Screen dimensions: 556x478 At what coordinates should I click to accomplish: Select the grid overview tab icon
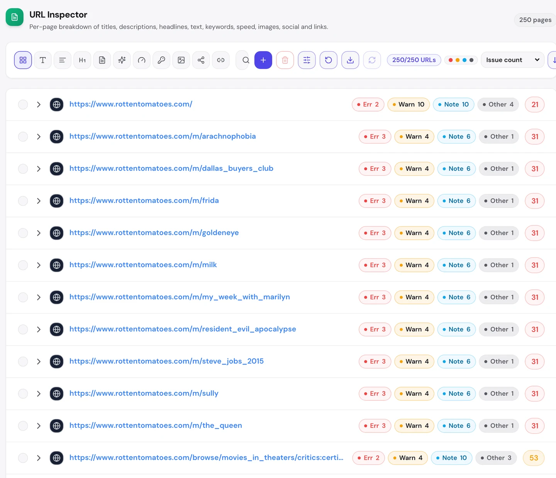[23, 60]
